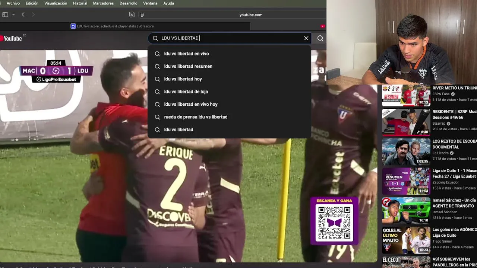Viewport: 477px width, 268px height.
Task: Open the Edición menu
Action: (32, 3)
